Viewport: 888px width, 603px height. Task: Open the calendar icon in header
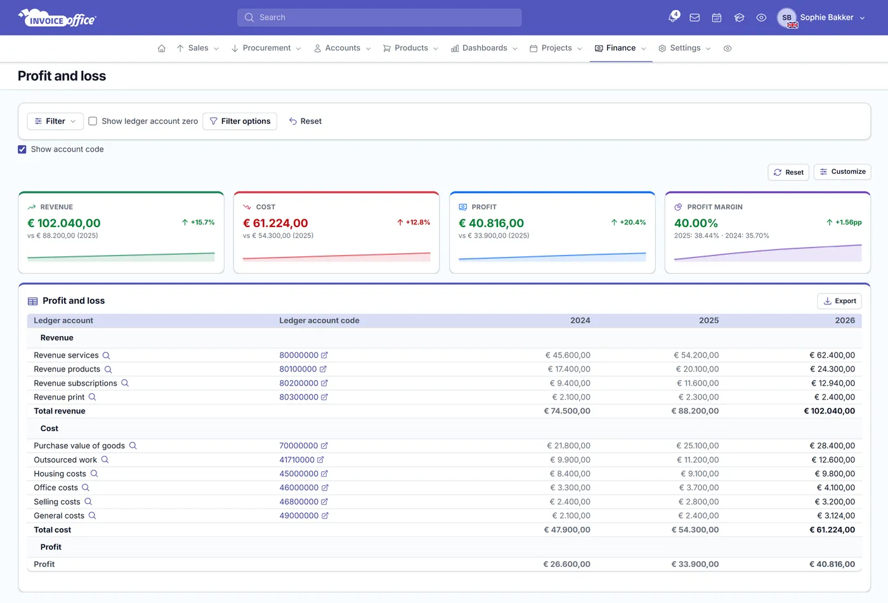click(717, 18)
